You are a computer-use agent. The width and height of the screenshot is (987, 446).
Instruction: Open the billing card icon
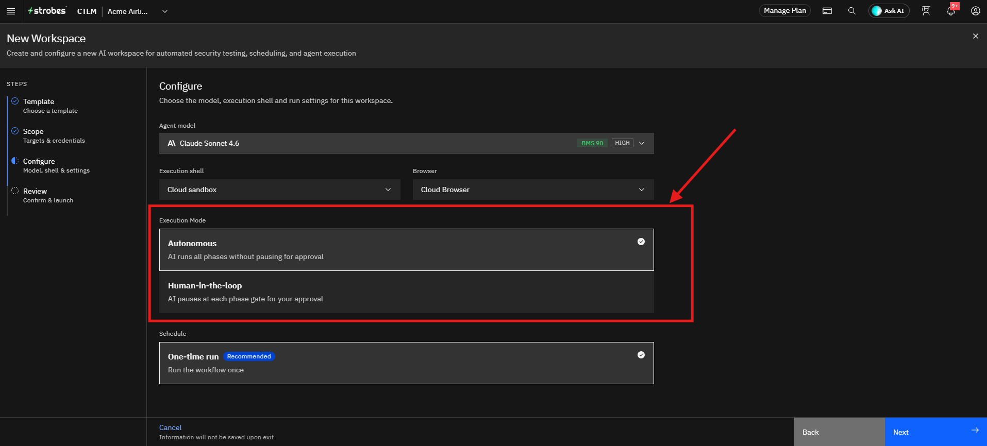[827, 11]
